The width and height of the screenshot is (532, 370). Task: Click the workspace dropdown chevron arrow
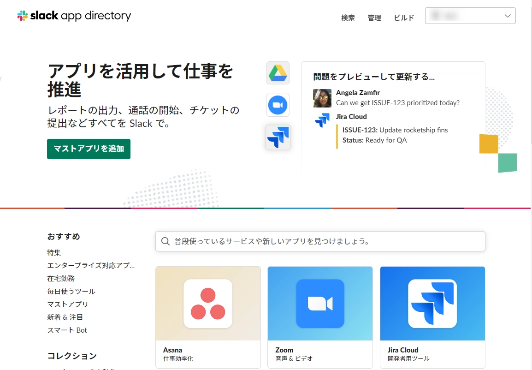tap(508, 16)
